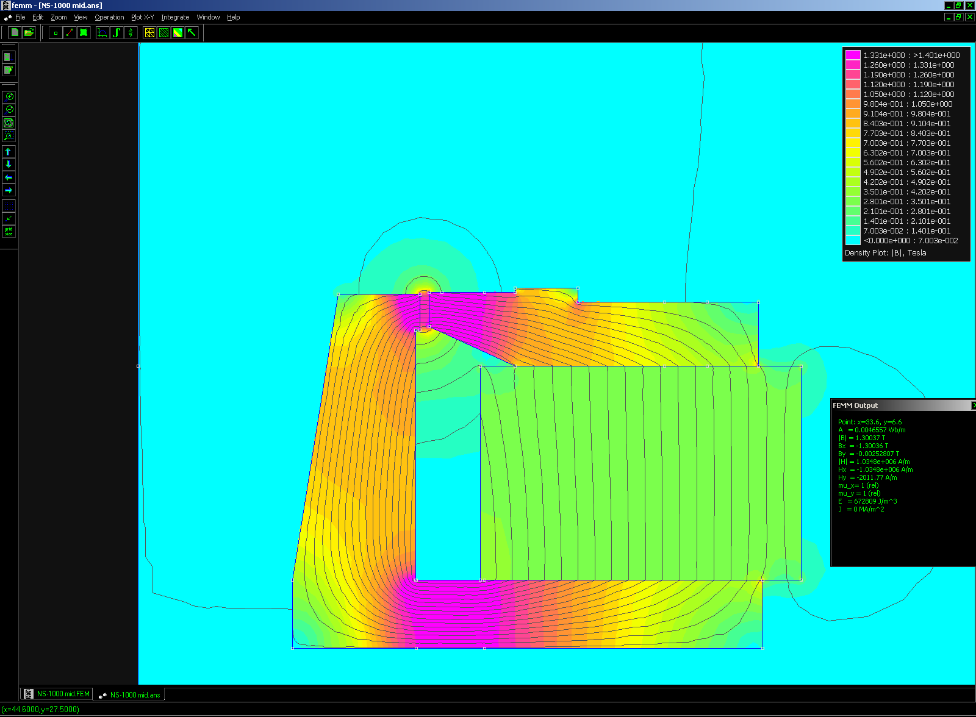
Task: Click the zoom to fit icon
Action: [x=9, y=123]
